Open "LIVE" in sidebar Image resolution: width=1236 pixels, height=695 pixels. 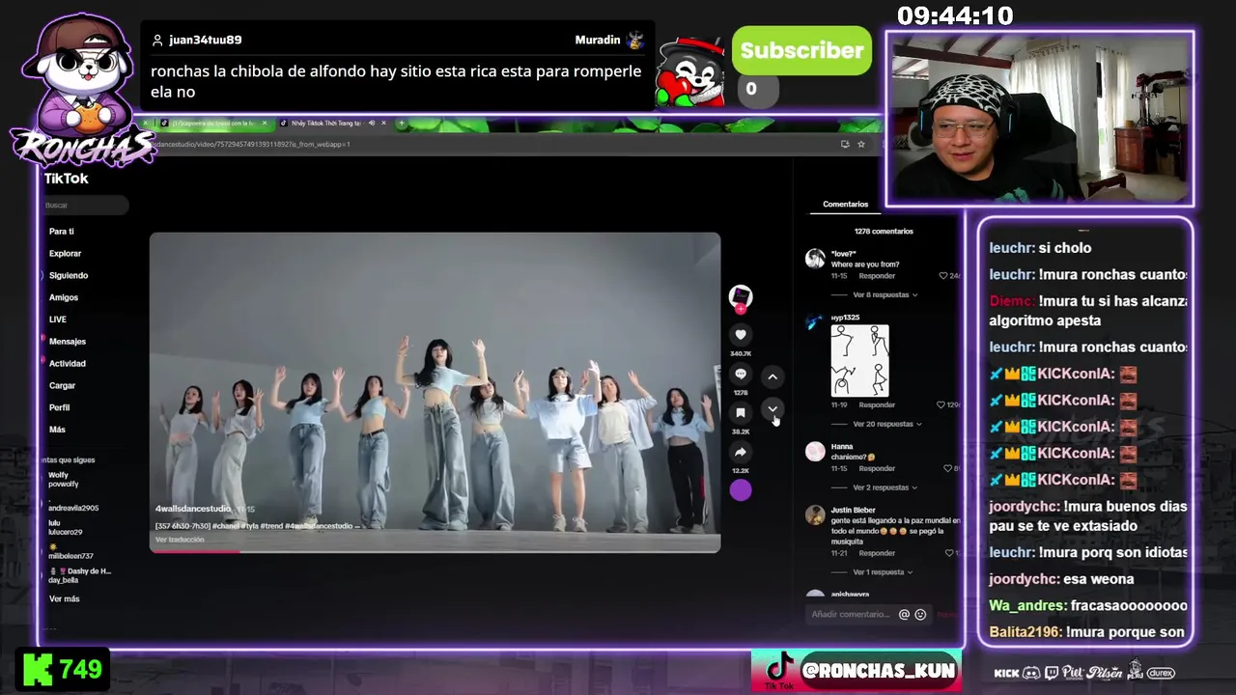58,320
